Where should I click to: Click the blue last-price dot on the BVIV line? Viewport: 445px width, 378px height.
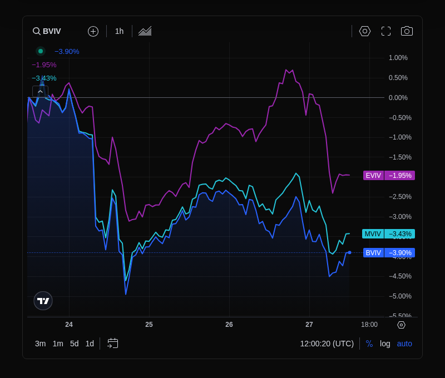[350, 252]
